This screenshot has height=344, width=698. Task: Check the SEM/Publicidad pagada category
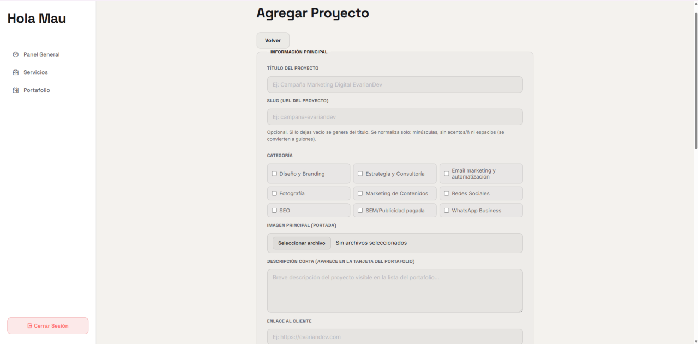360,210
